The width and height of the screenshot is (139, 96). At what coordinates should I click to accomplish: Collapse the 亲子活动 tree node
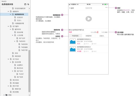click(x=8, y=59)
